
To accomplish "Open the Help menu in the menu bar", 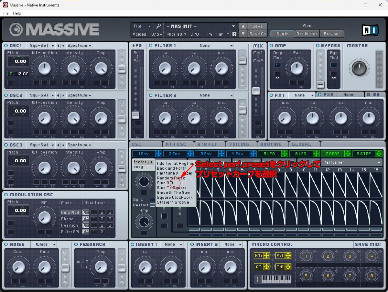I will pyautogui.click(x=17, y=13).
